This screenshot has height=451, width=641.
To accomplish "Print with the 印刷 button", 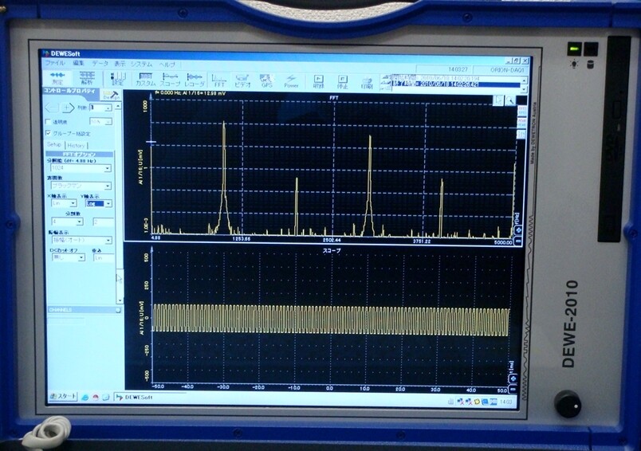I will (367, 82).
